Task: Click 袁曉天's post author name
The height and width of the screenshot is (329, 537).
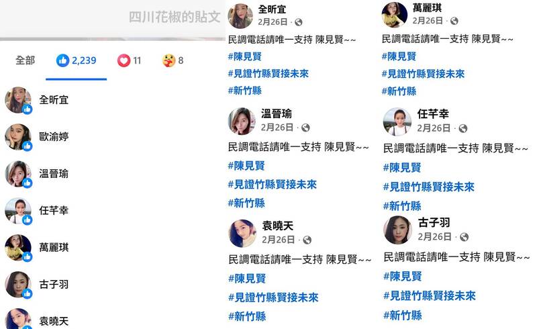Action: coord(278,226)
